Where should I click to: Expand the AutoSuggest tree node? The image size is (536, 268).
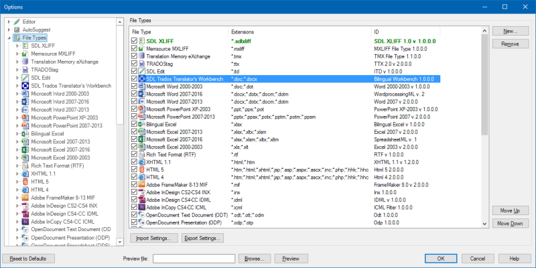tap(9, 29)
